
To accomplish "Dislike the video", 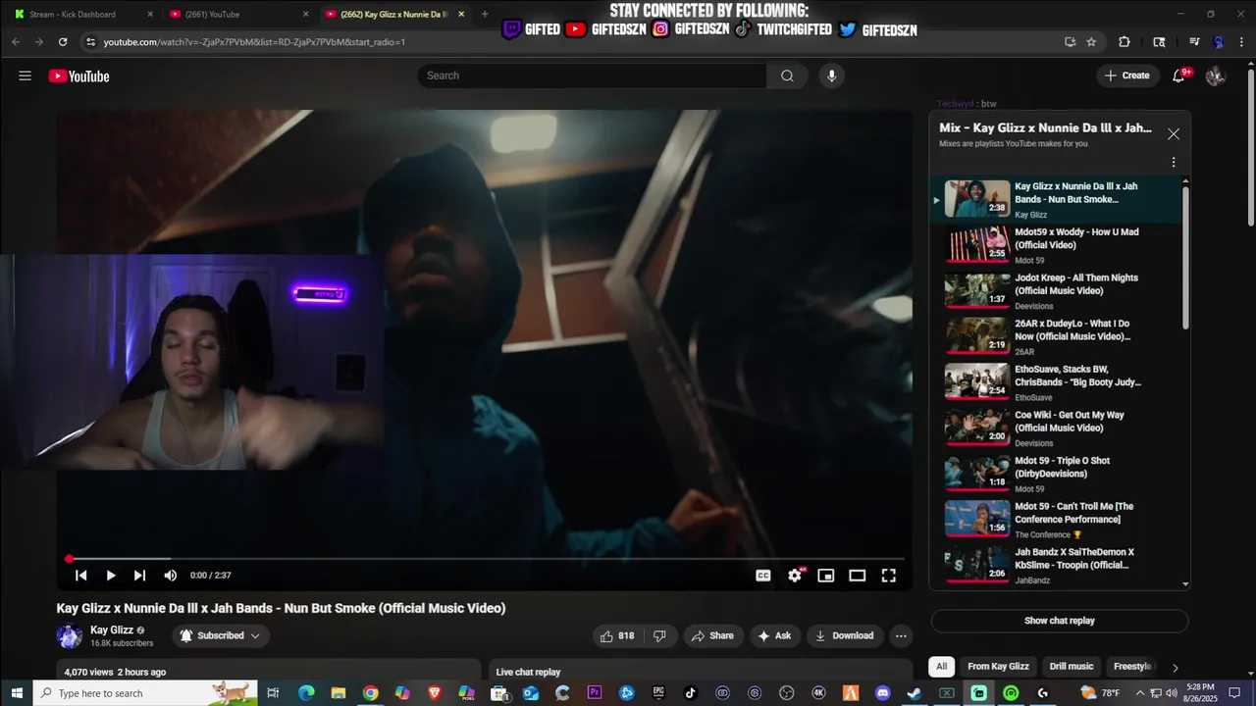I will point(659,635).
